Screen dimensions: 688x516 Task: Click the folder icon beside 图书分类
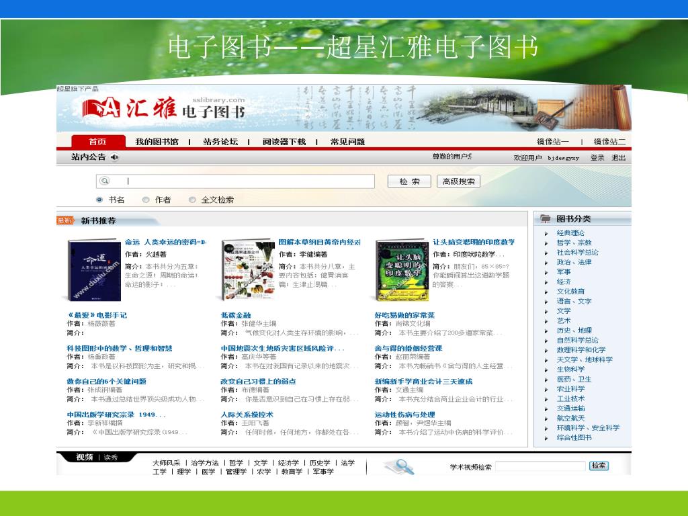(546, 218)
